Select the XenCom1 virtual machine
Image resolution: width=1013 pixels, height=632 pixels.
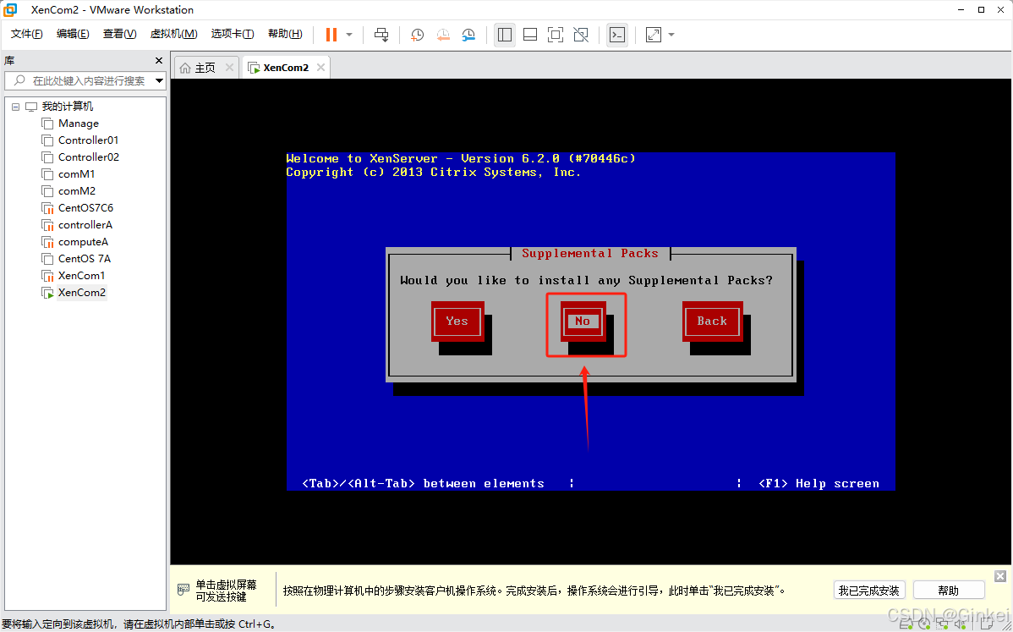(x=81, y=275)
